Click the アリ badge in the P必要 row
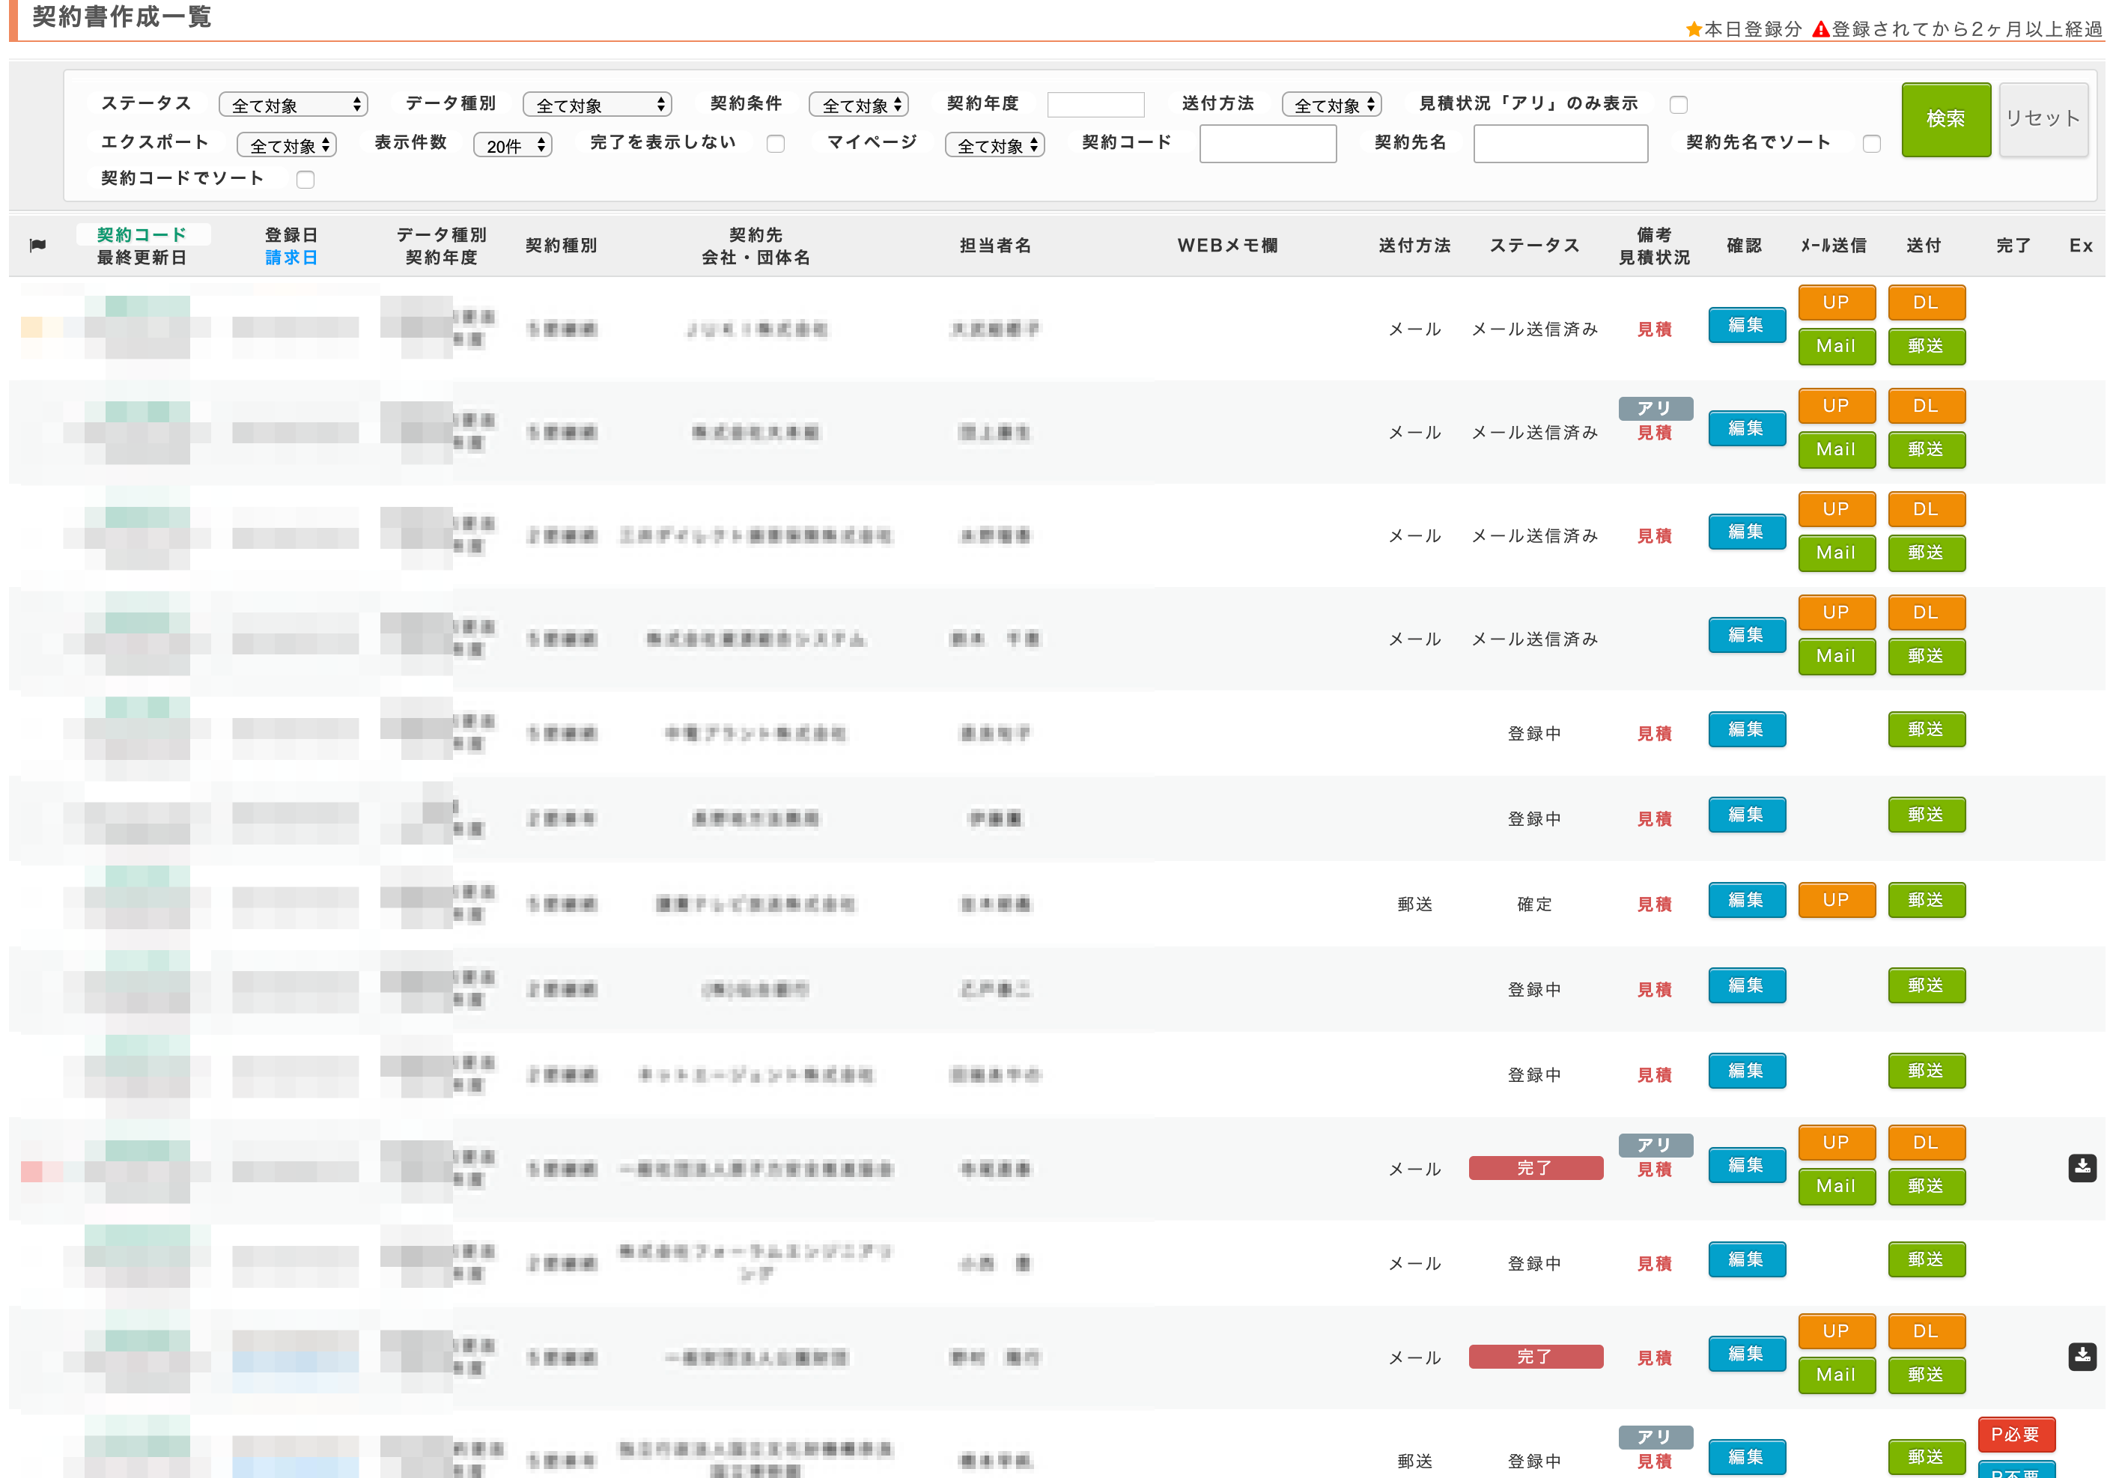 click(x=1655, y=1438)
